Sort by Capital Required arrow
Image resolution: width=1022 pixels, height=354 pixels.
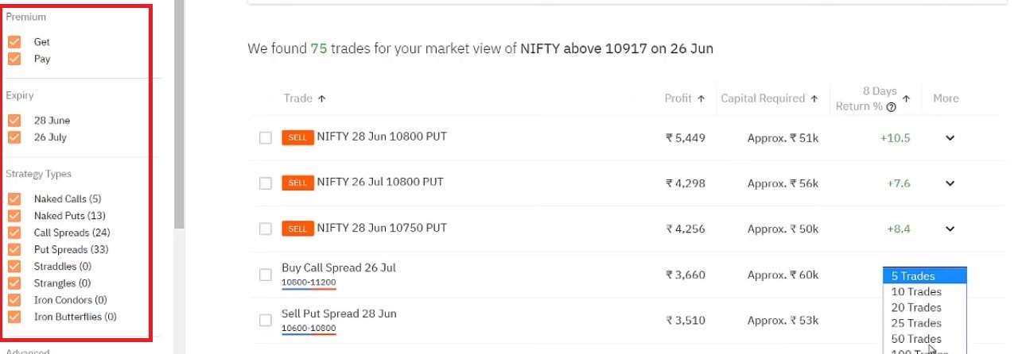pos(814,99)
